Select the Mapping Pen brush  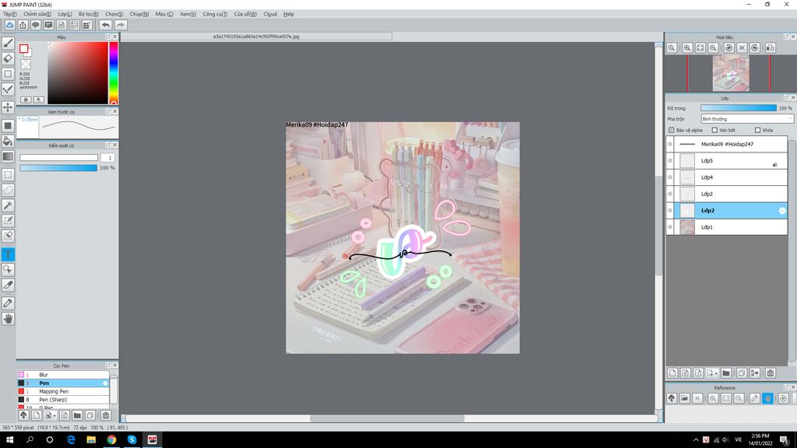(63, 392)
